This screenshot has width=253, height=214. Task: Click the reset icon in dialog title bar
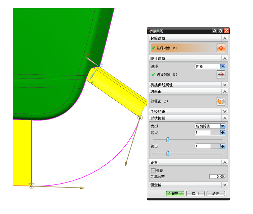pyautogui.click(x=214, y=31)
